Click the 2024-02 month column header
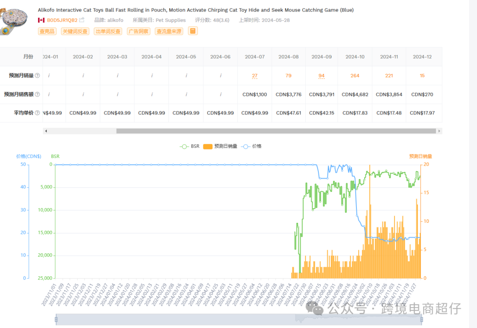 [x=83, y=57]
